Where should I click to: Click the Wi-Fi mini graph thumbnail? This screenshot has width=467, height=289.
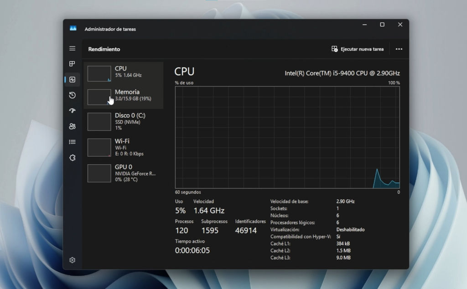pos(99,148)
